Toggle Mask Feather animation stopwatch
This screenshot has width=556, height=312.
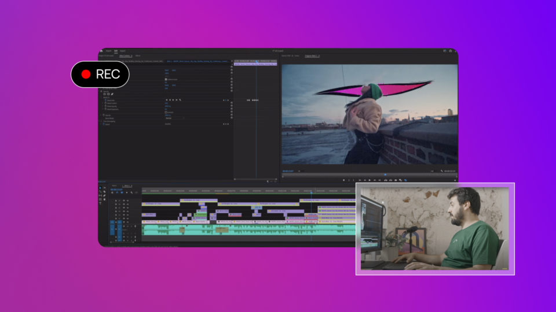coord(105,103)
